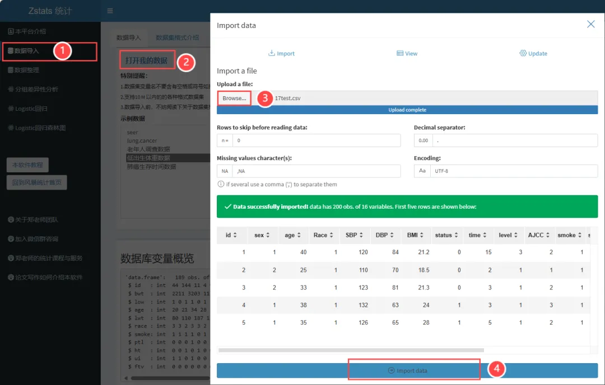Screen dimensions: 605x385
Task: Focus the missing values characters input
Action: click(x=317, y=171)
